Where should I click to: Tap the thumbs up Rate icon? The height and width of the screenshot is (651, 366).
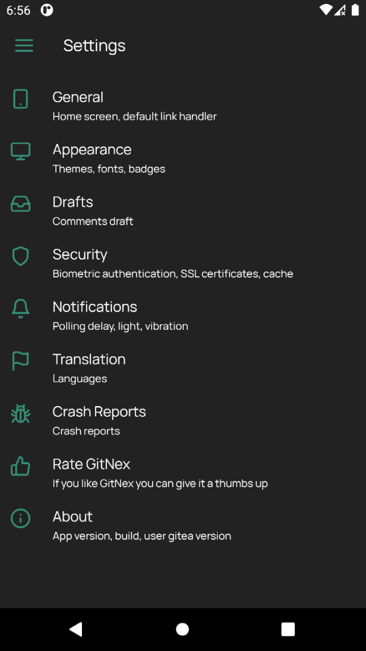point(20,467)
